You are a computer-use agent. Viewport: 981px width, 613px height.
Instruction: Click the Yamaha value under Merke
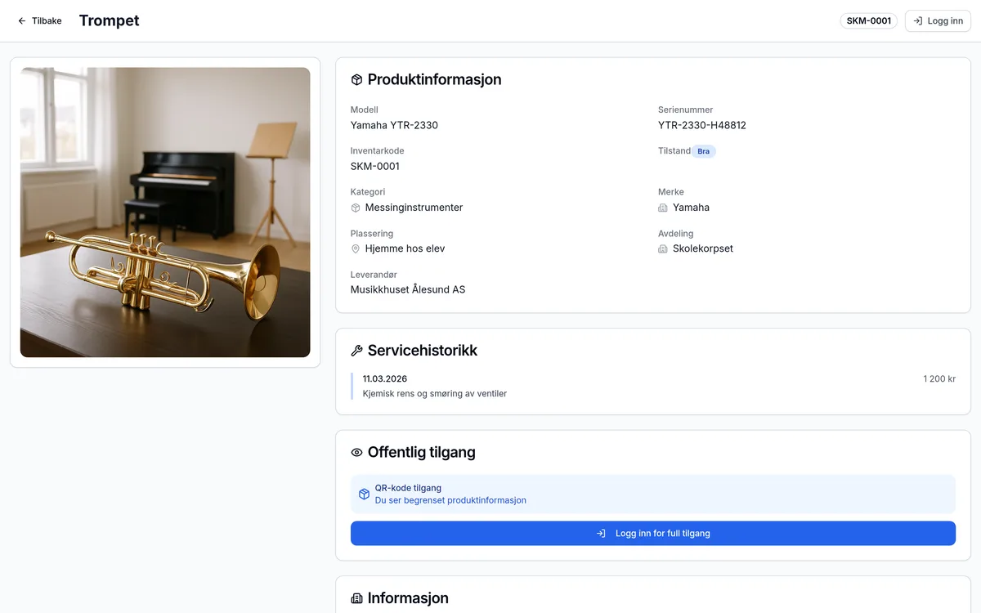(691, 208)
